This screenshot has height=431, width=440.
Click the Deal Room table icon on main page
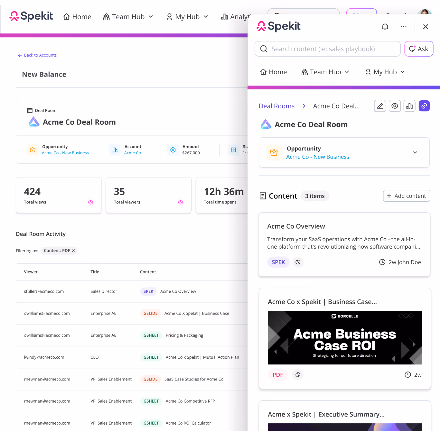pyautogui.click(x=30, y=110)
